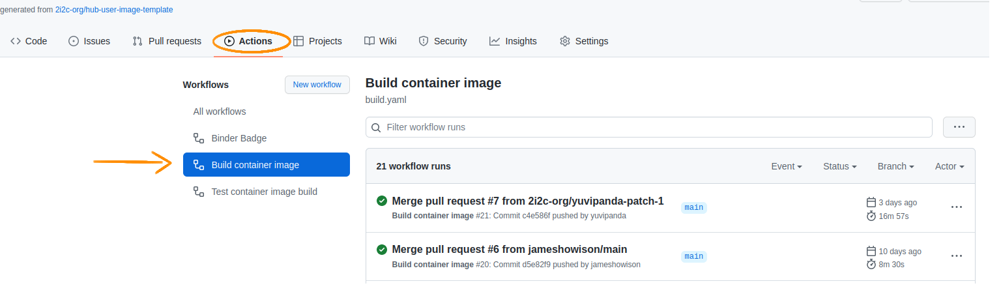Open Merge pull request #7 run
This screenshot has width=1001, height=292.
point(527,201)
